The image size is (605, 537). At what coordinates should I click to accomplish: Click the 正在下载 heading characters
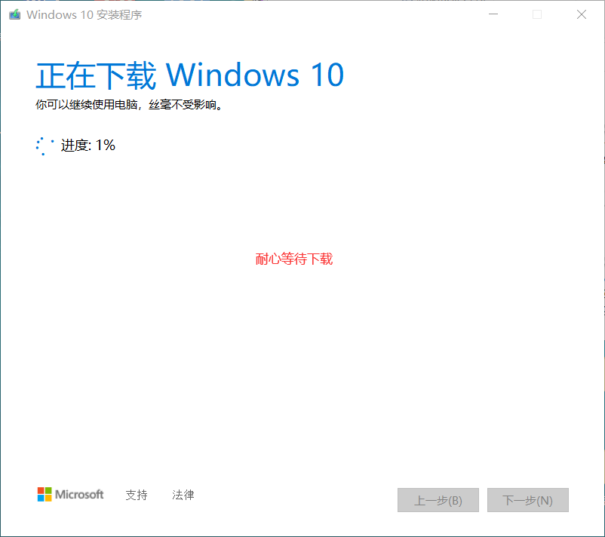96,75
